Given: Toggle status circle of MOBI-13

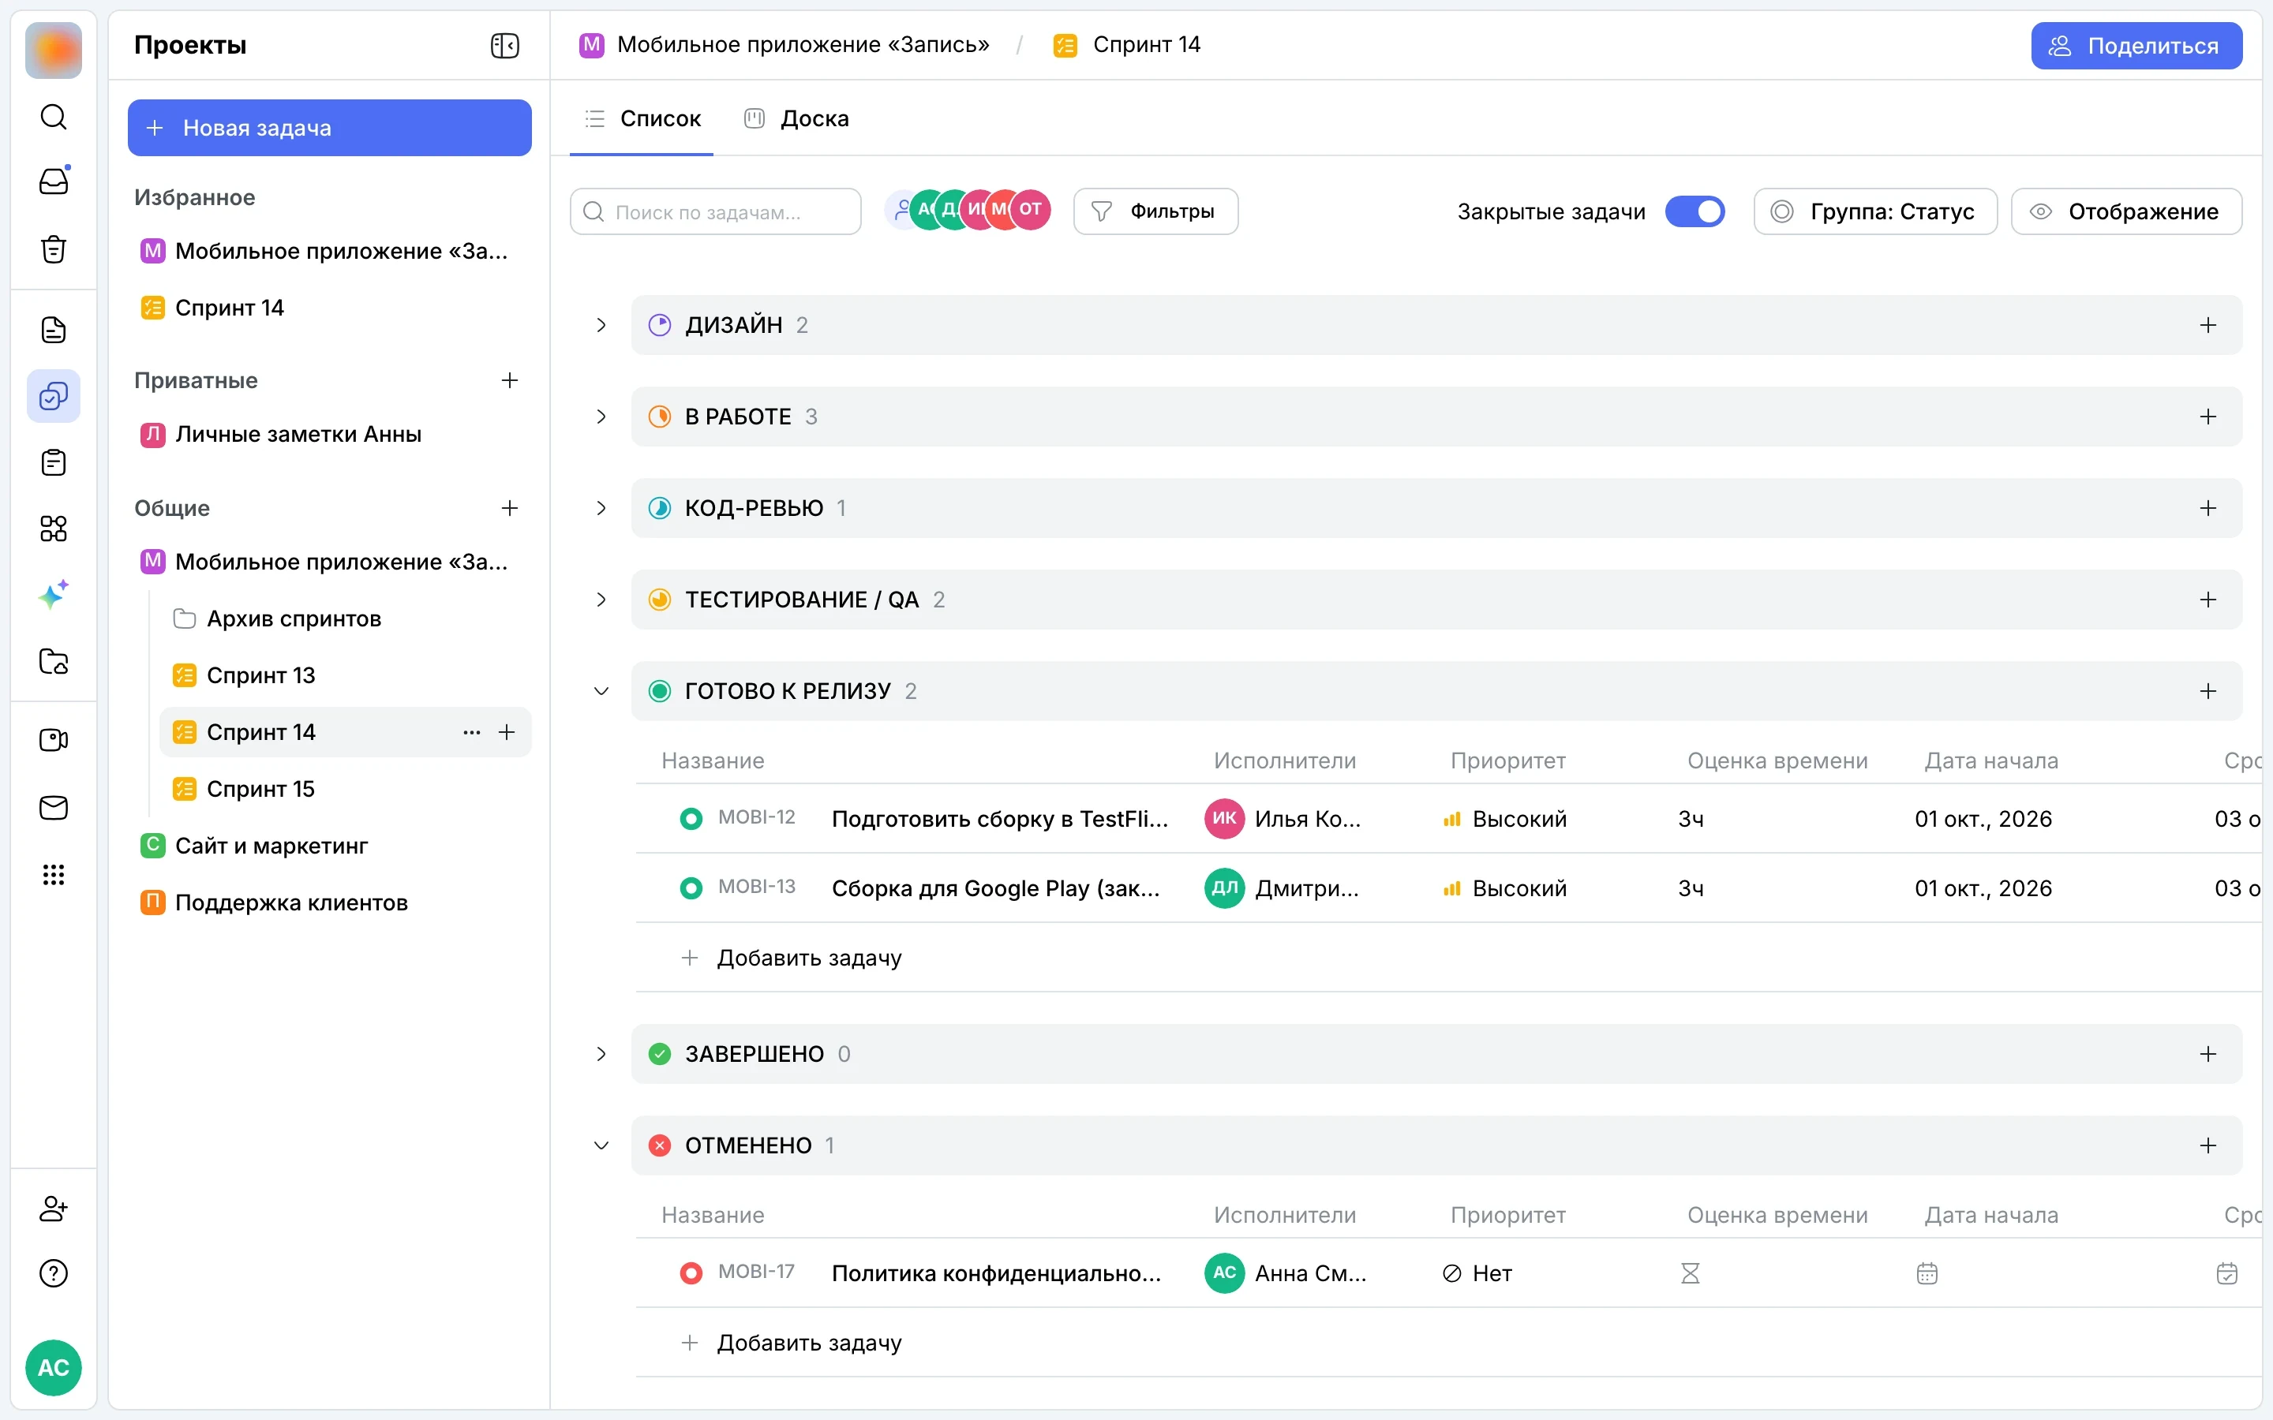Looking at the screenshot, I should (691, 888).
